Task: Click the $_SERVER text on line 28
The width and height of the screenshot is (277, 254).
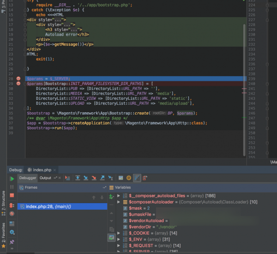Action: (x=60, y=79)
